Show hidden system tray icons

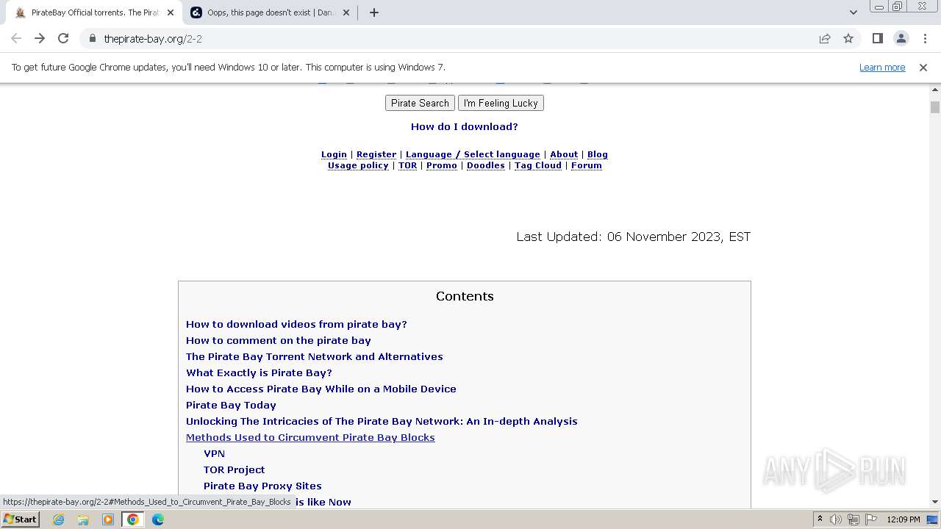point(820,519)
